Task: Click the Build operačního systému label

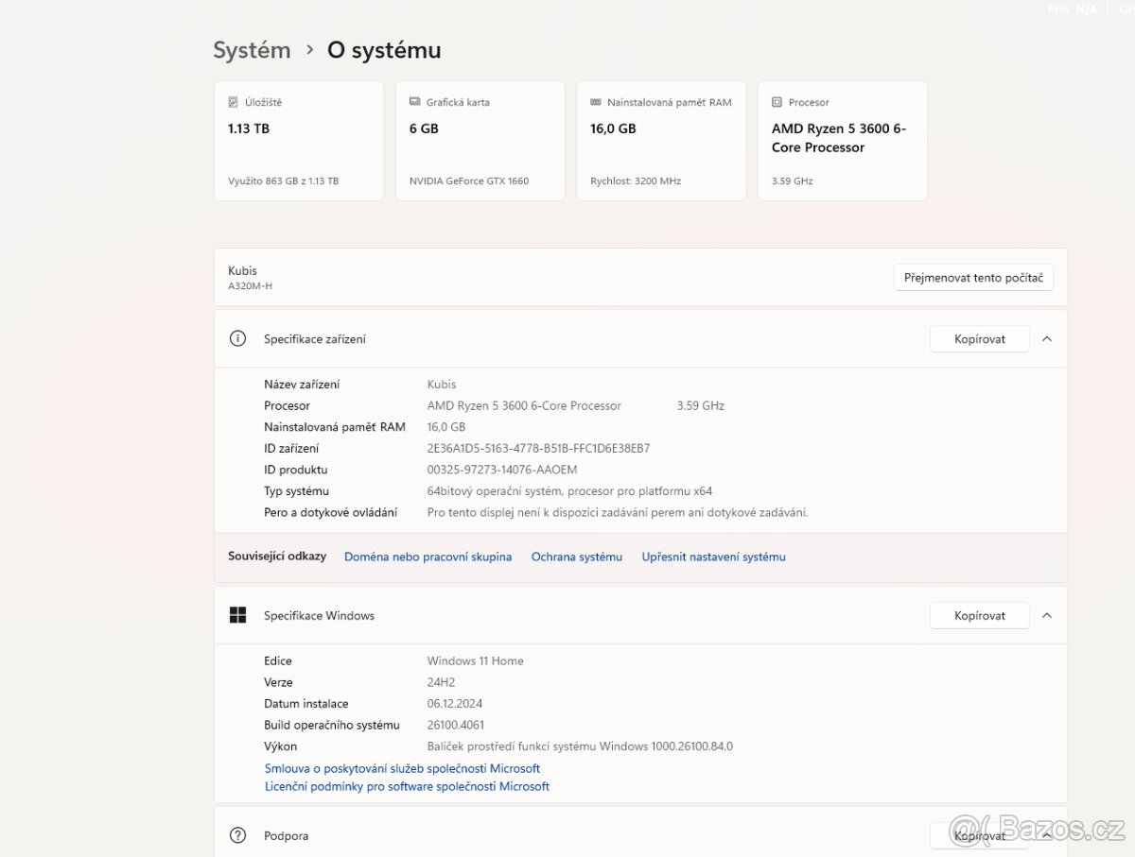Action: click(x=332, y=725)
